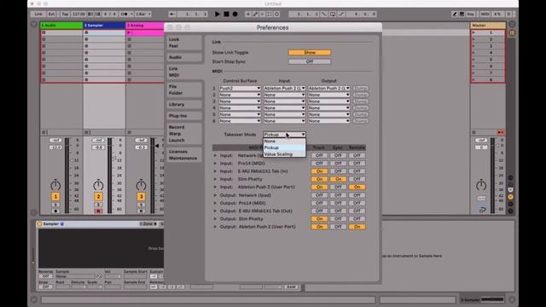Open Control Surface 2 dropdown showing None
Screen dimensions: 546x307
pyautogui.click(x=240, y=95)
